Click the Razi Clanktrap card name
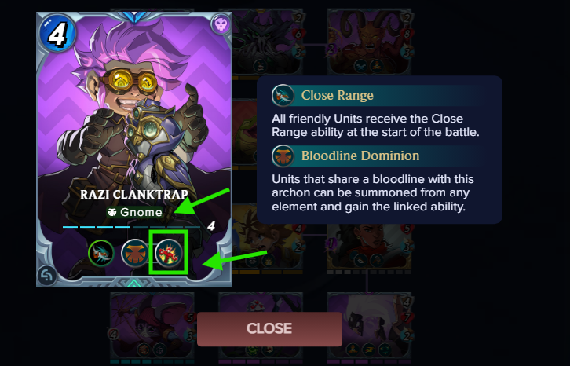 [134, 194]
